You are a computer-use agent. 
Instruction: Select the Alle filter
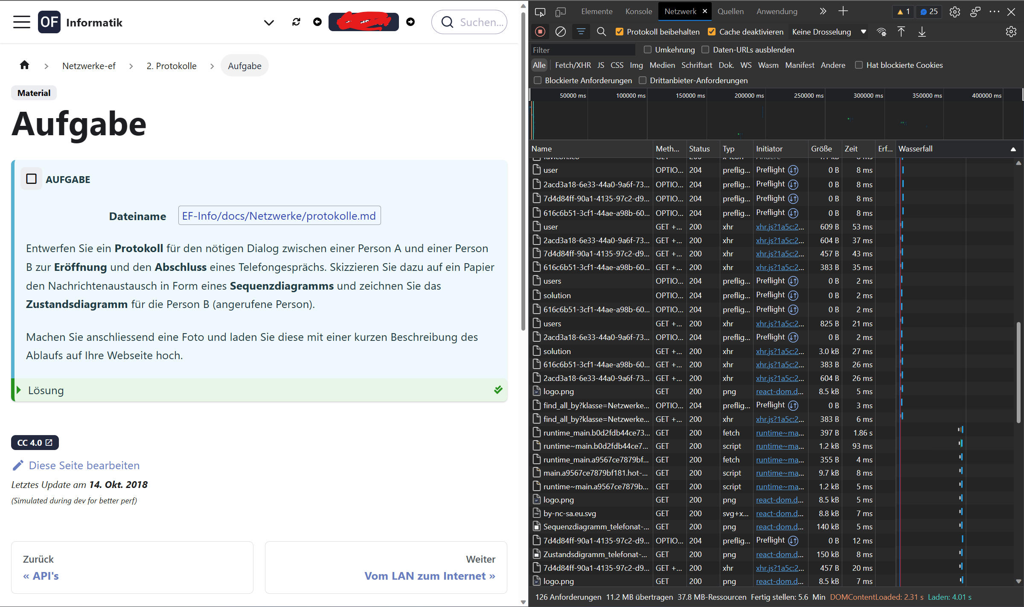[x=539, y=65]
